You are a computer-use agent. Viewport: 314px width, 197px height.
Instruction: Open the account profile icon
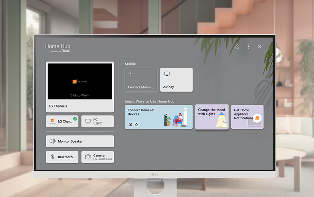[x=237, y=47]
